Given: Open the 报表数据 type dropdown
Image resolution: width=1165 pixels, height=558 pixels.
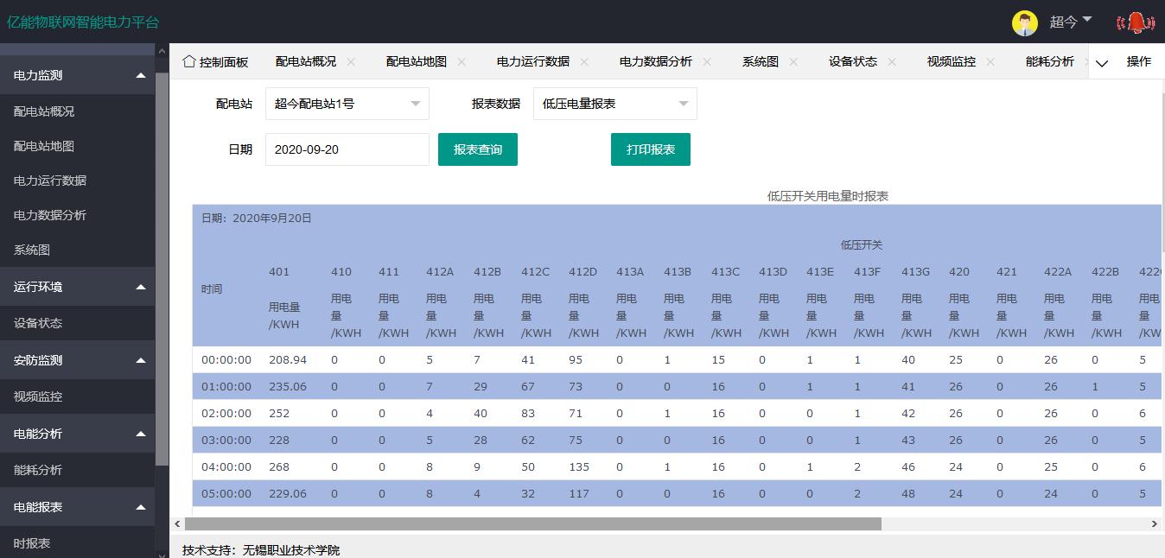Looking at the screenshot, I should point(614,104).
